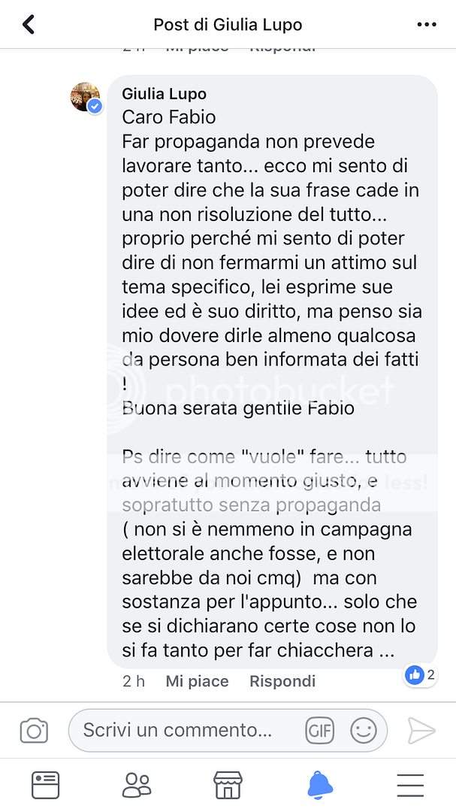456x812 pixels.
Task: Tap Giulia Lupo's comment text bubble
Action: point(272,371)
